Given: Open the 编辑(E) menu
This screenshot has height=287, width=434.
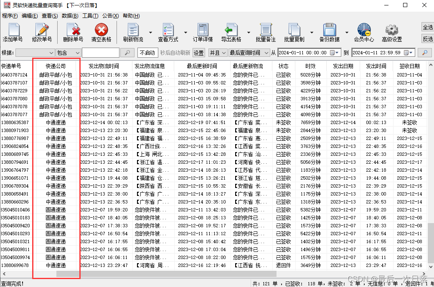Looking at the screenshot, I should pyautogui.click(x=30, y=16).
